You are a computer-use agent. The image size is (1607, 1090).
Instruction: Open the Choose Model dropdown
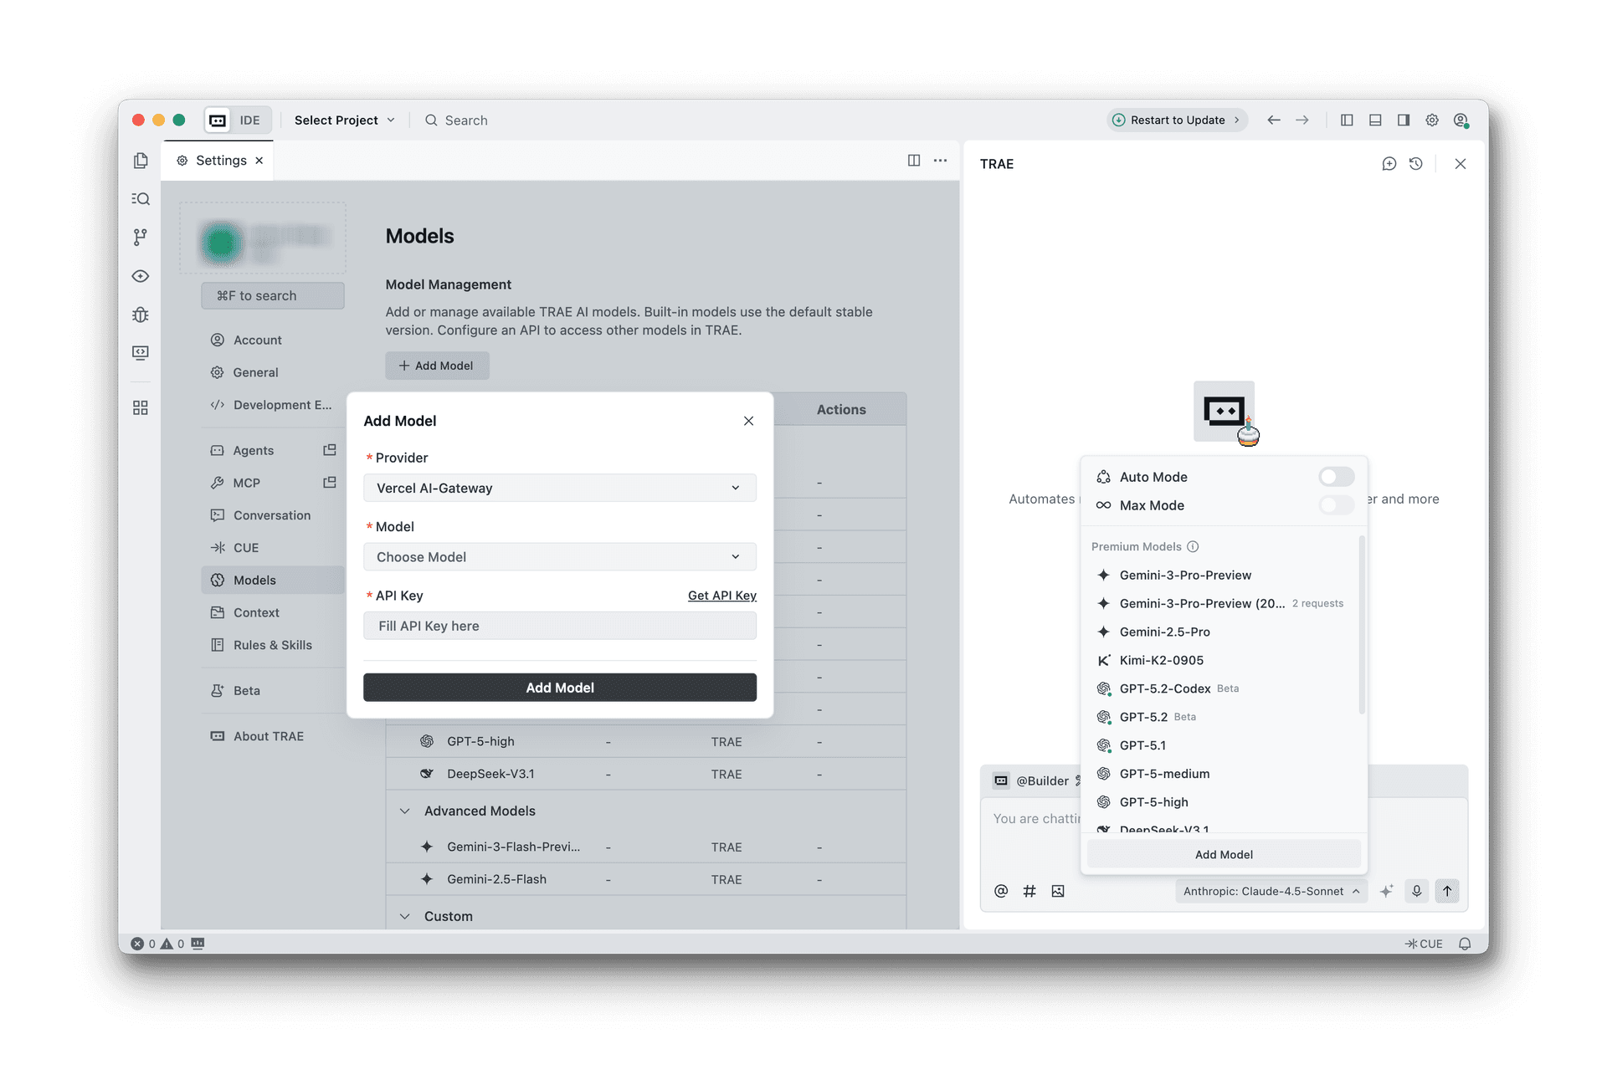(x=559, y=557)
